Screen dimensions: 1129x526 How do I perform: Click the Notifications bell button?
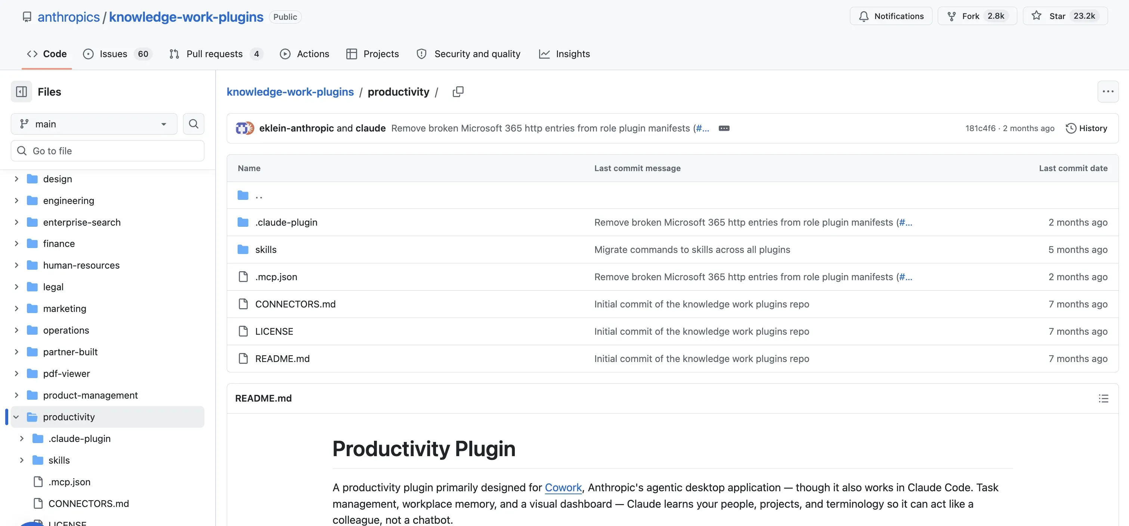(891, 16)
